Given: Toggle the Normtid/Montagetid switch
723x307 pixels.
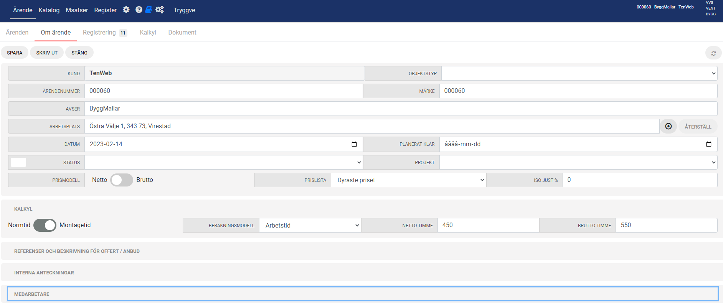Looking at the screenshot, I should click(45, 225).
